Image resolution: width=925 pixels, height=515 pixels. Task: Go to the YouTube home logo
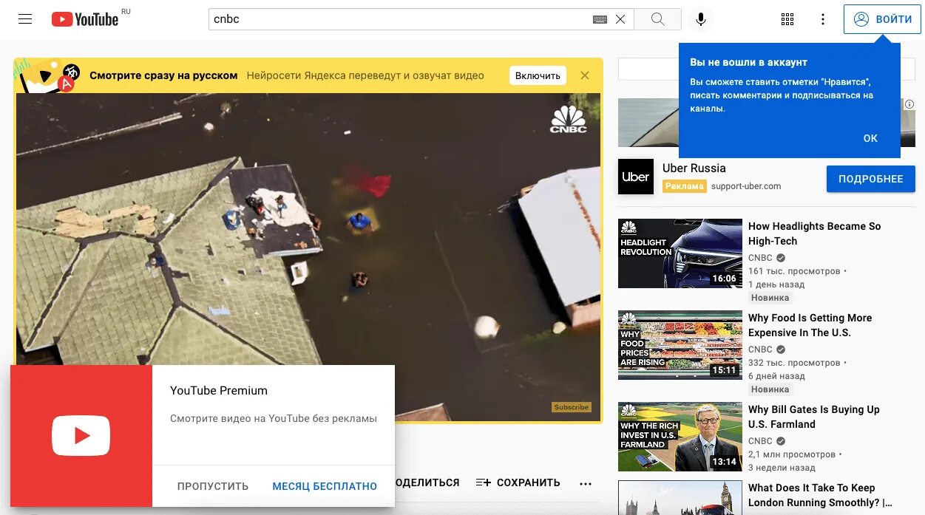85,19
